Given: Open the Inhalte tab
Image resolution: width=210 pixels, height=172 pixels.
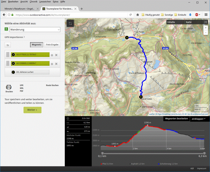Looking at the screenshot, I should [171, 22].
